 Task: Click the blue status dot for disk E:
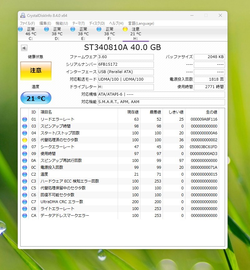point(73,29)
